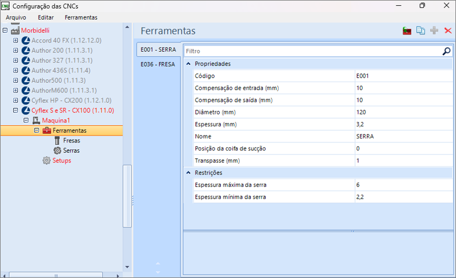
Task: Click the Author 200 machine icon
Action: [x=26, y=50]
